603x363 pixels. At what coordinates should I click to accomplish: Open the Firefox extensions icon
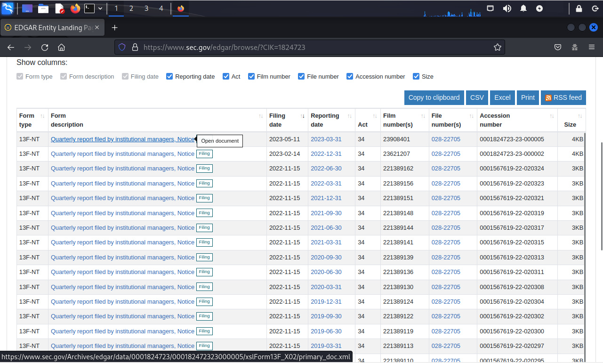pos(575,47)
